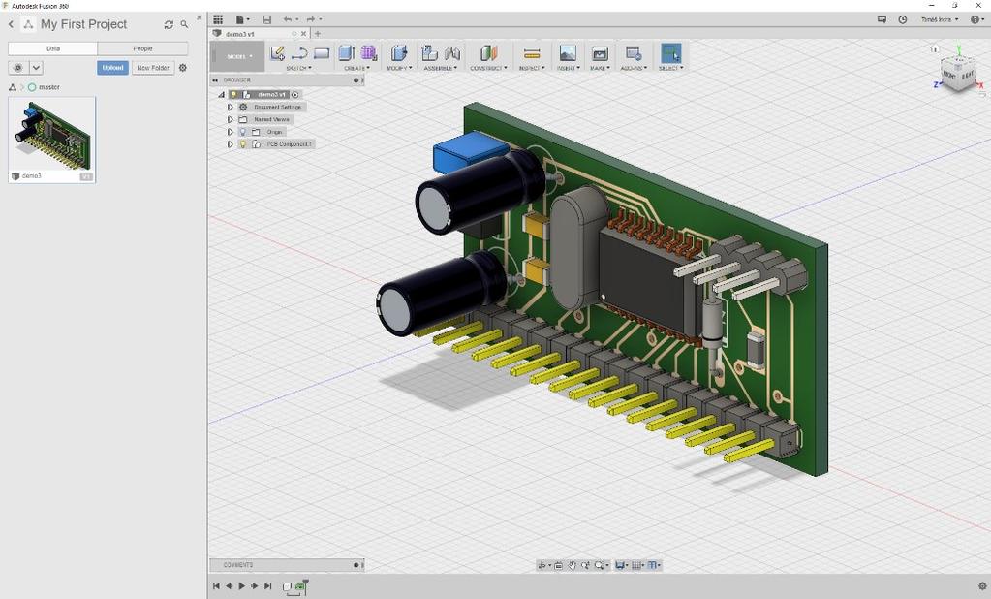This screenshot has height=599, width=991.
Task: Select the Offset Plane tool in Construct
Action: pyautogui.click(x=488, y=53)
